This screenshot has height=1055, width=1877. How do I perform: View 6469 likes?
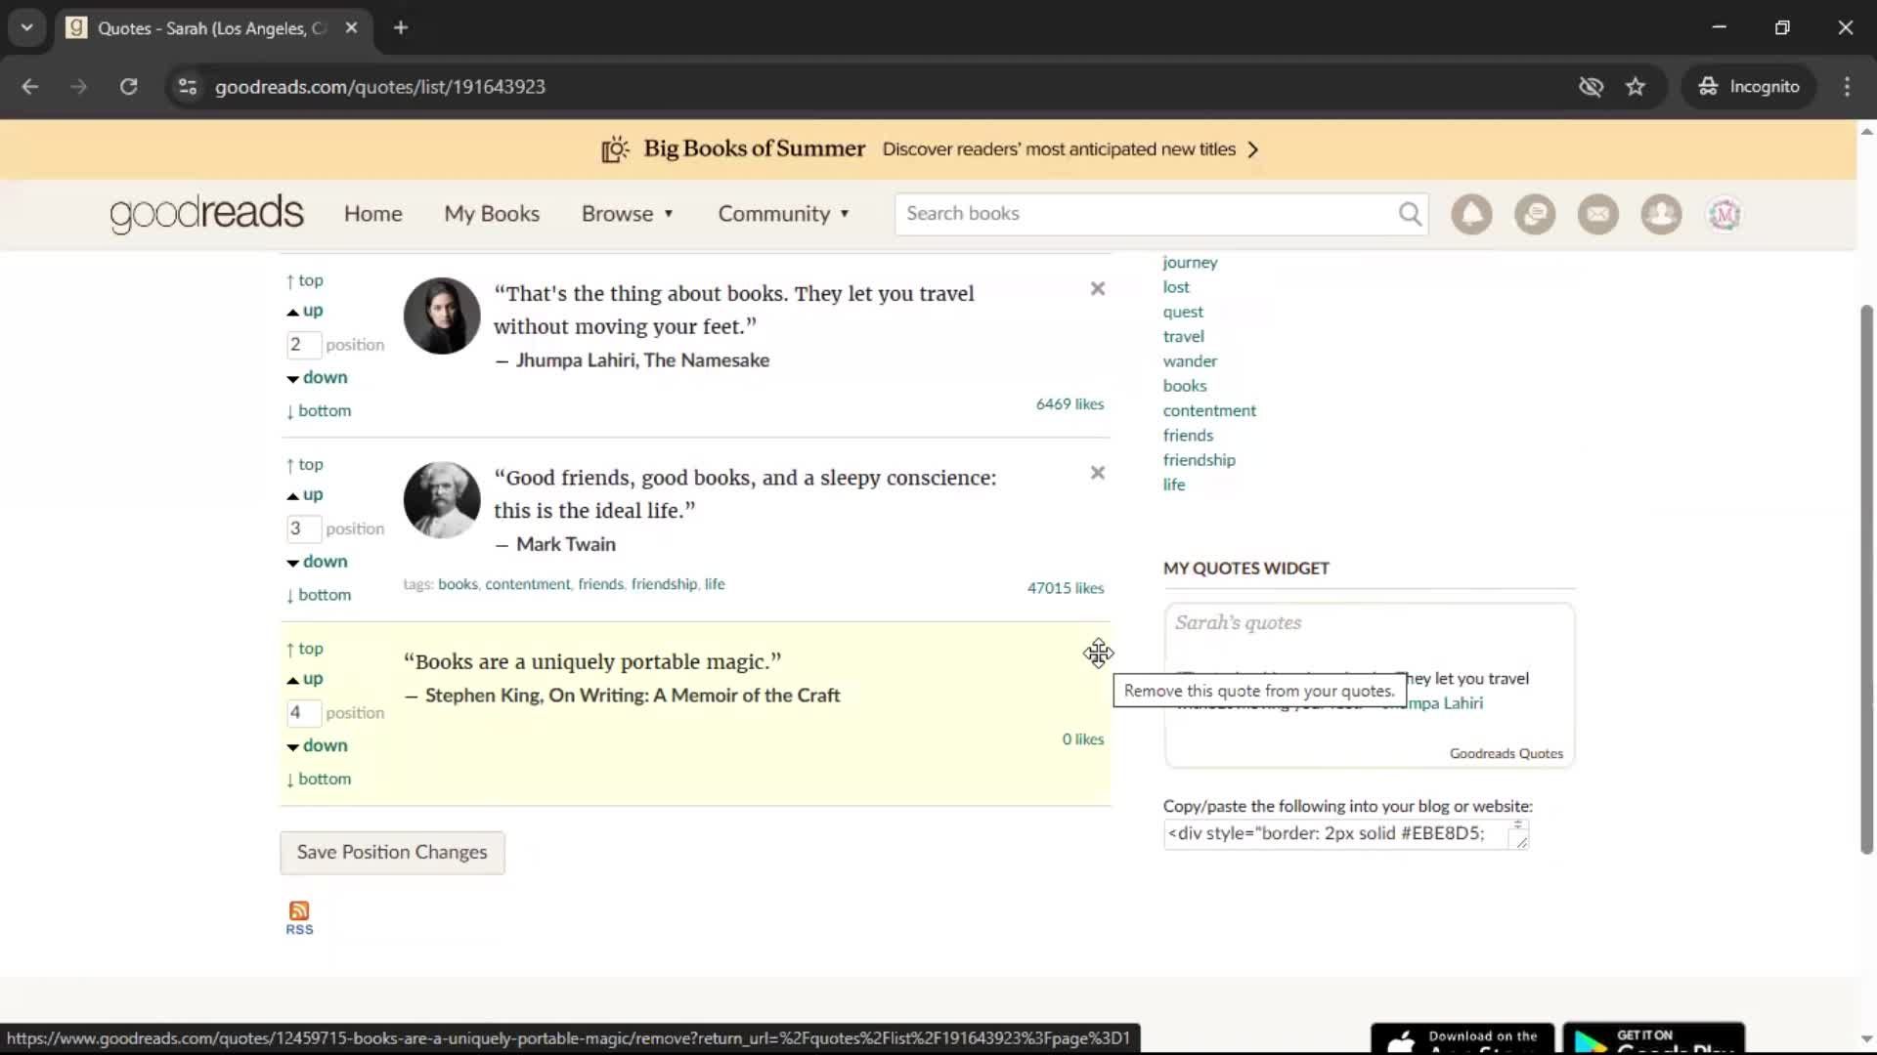click(1069, 404)
